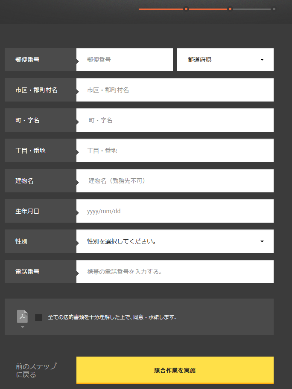Click the 性別 field label
The width and height of the screenshot is (292, 389).
pyautogui.click(x=21, y=241)
